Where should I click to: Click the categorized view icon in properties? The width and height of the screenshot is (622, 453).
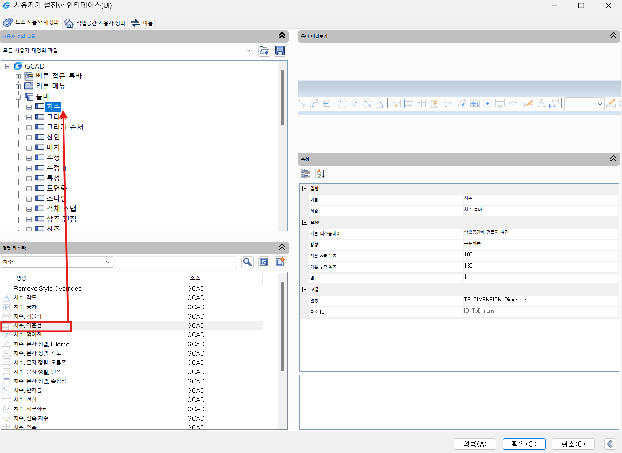click(305, 173)
